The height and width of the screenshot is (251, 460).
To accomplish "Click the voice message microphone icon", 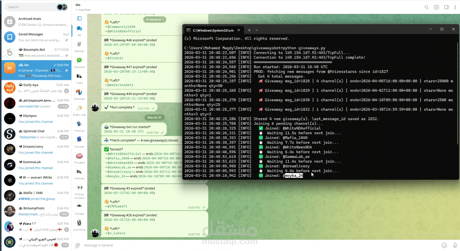I will pos(455,245).
